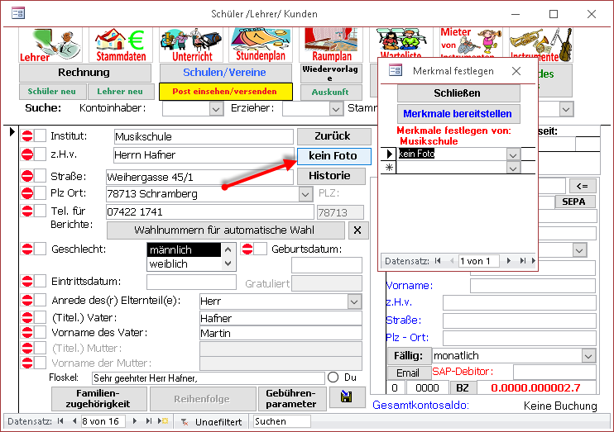Click the Schulen/Vereine button
This screenshot has width=614, height=432.
(226, 73)
